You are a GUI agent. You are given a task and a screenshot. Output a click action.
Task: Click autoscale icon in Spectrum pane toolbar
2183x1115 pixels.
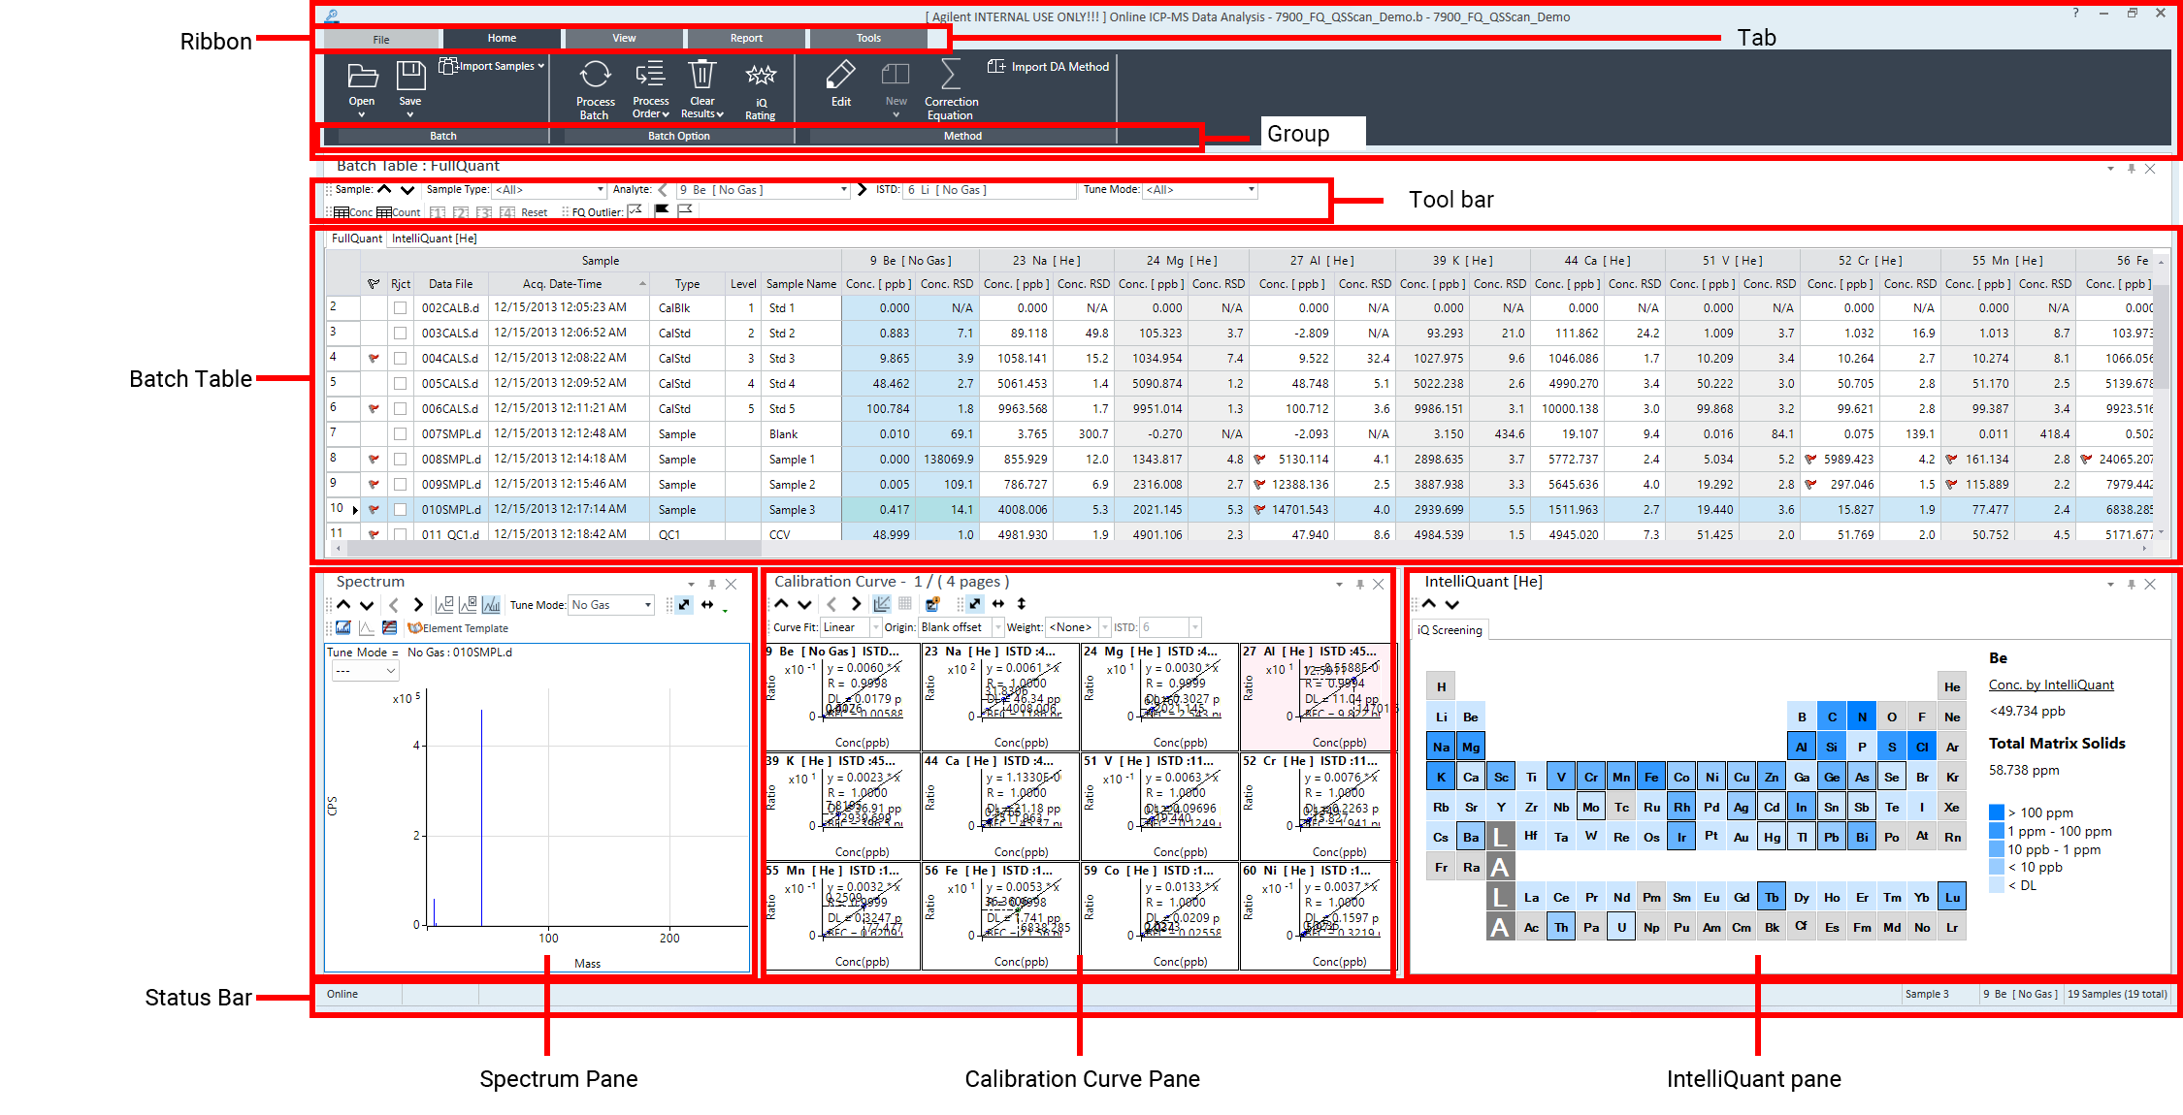(x=684, y=604)
